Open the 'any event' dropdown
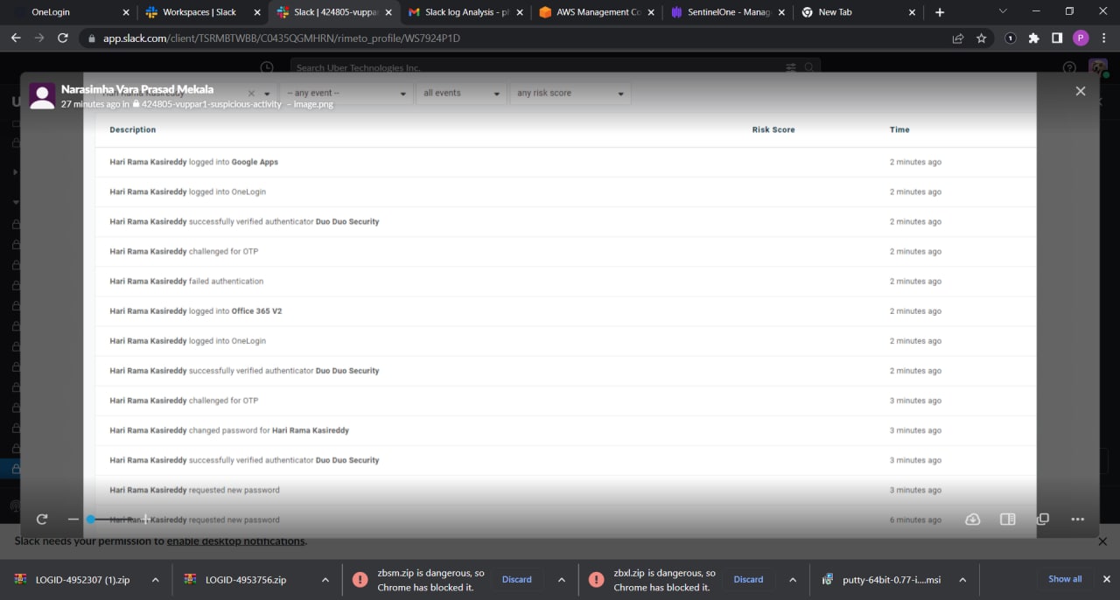This screenshot has width=1120, height=600. (x=346, y=93)
